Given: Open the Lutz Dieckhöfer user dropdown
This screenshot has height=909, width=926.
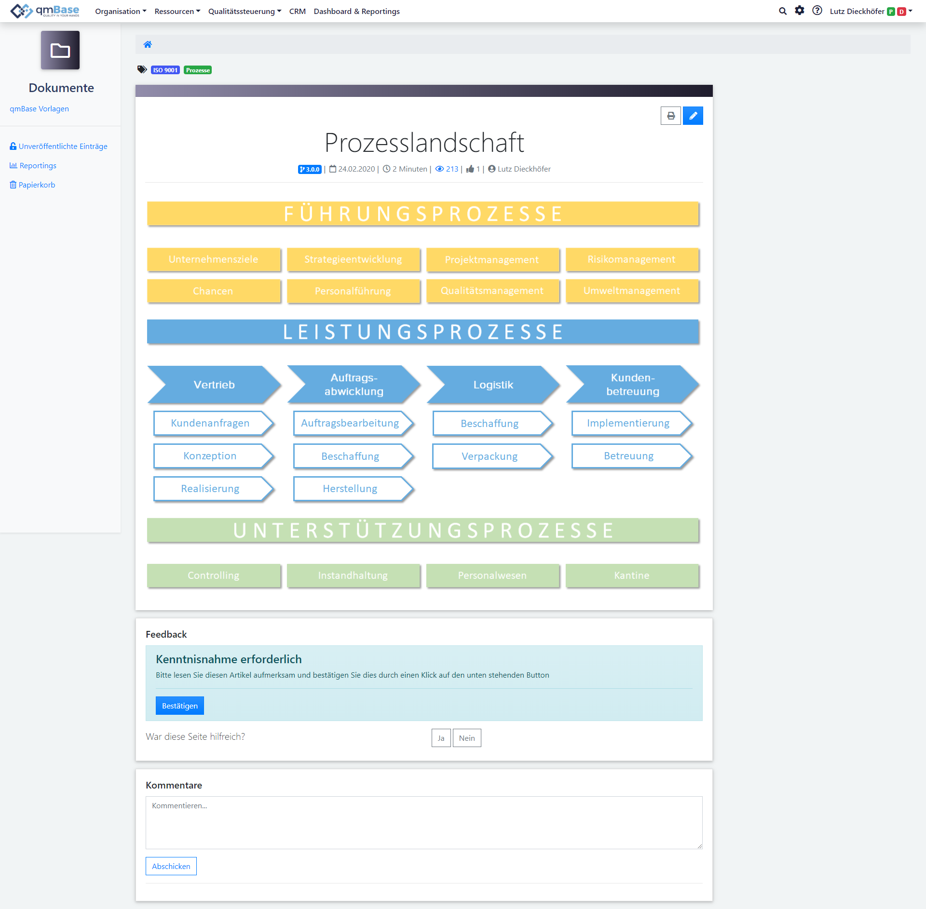Looking at the screenshot, I should tap(871, 11).
